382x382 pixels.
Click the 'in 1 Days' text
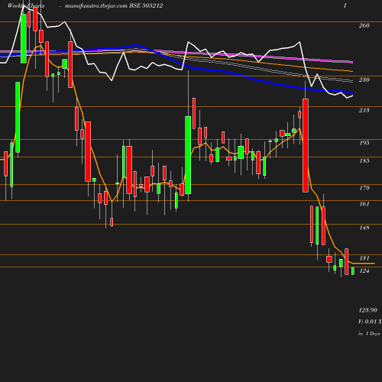pyautogui.click(x=369, y=334)
